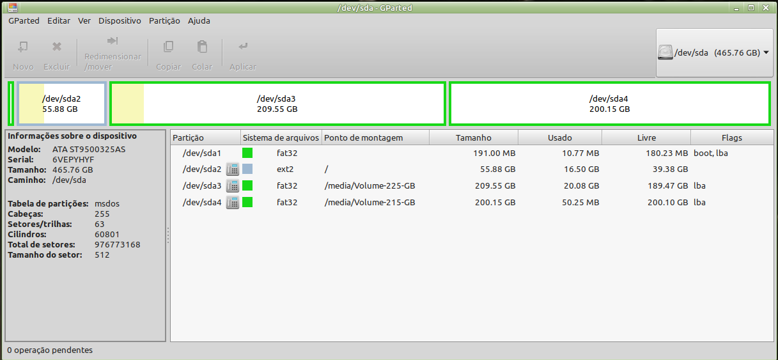Image resolution: width=778 pixels, height=360 pixels.
Task: Sort by the Livre column header
Action: click(646, 137)
